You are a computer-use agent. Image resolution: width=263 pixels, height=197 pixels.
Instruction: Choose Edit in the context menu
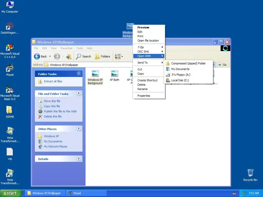[149, 32]
